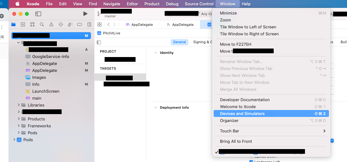Expand the Pods folder group
The height and width of the screenshot is (162, 347).
coord(19,133)
